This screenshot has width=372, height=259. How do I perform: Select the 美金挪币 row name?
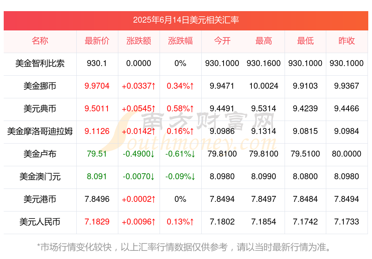pyautogui.click(x=40, y=86)
